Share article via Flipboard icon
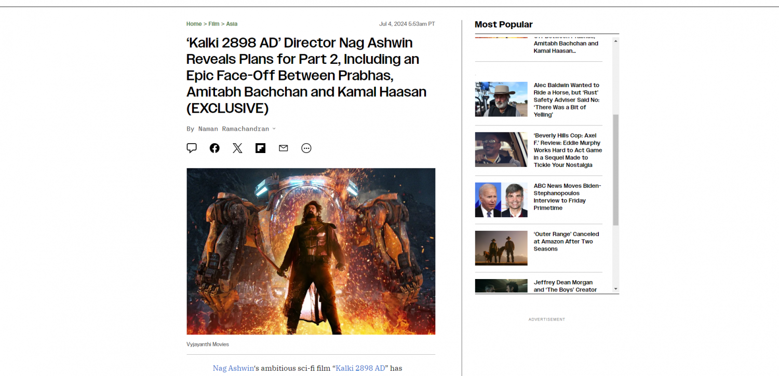 pyautogui.click(x=260, y=148)
